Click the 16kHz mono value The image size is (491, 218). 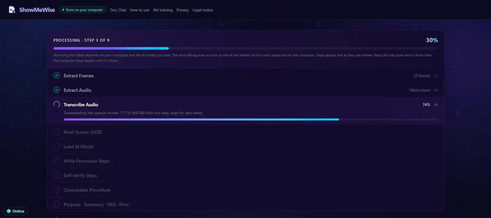point(419,90)
